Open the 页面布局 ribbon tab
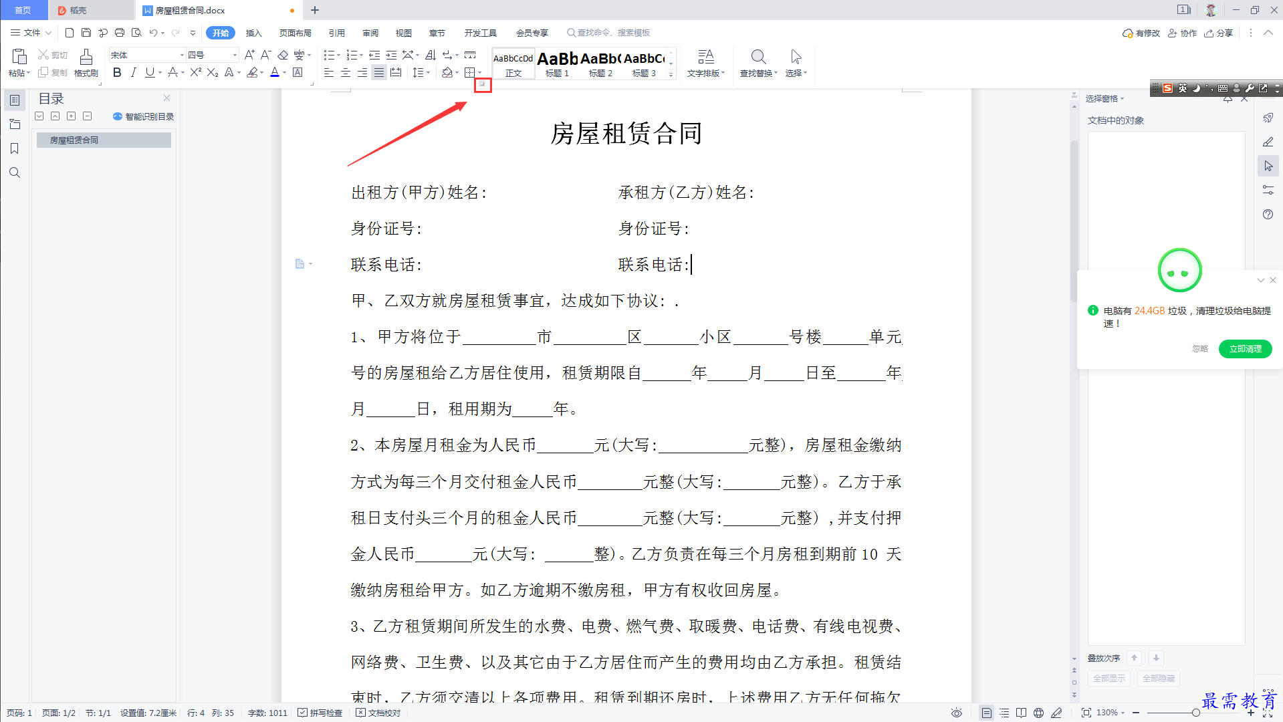Image resolution: width=1283 pixels, height=722 pixels. pos(295,33)
